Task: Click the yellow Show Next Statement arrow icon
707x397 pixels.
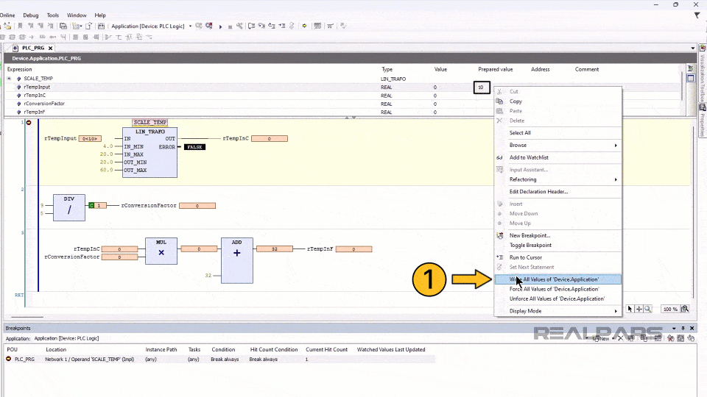Action: tap(305, 26)
